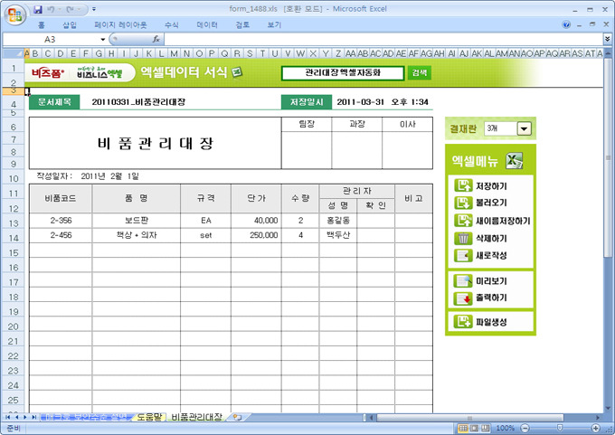Click the zoom out minus button

point(525,429)
